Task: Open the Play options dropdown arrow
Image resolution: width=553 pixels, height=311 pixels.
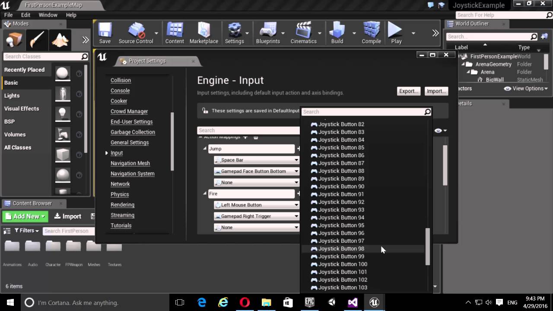Action: pos(413,33)
